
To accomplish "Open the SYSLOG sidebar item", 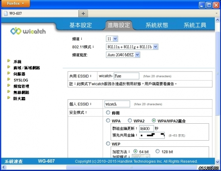I will 21,80.
